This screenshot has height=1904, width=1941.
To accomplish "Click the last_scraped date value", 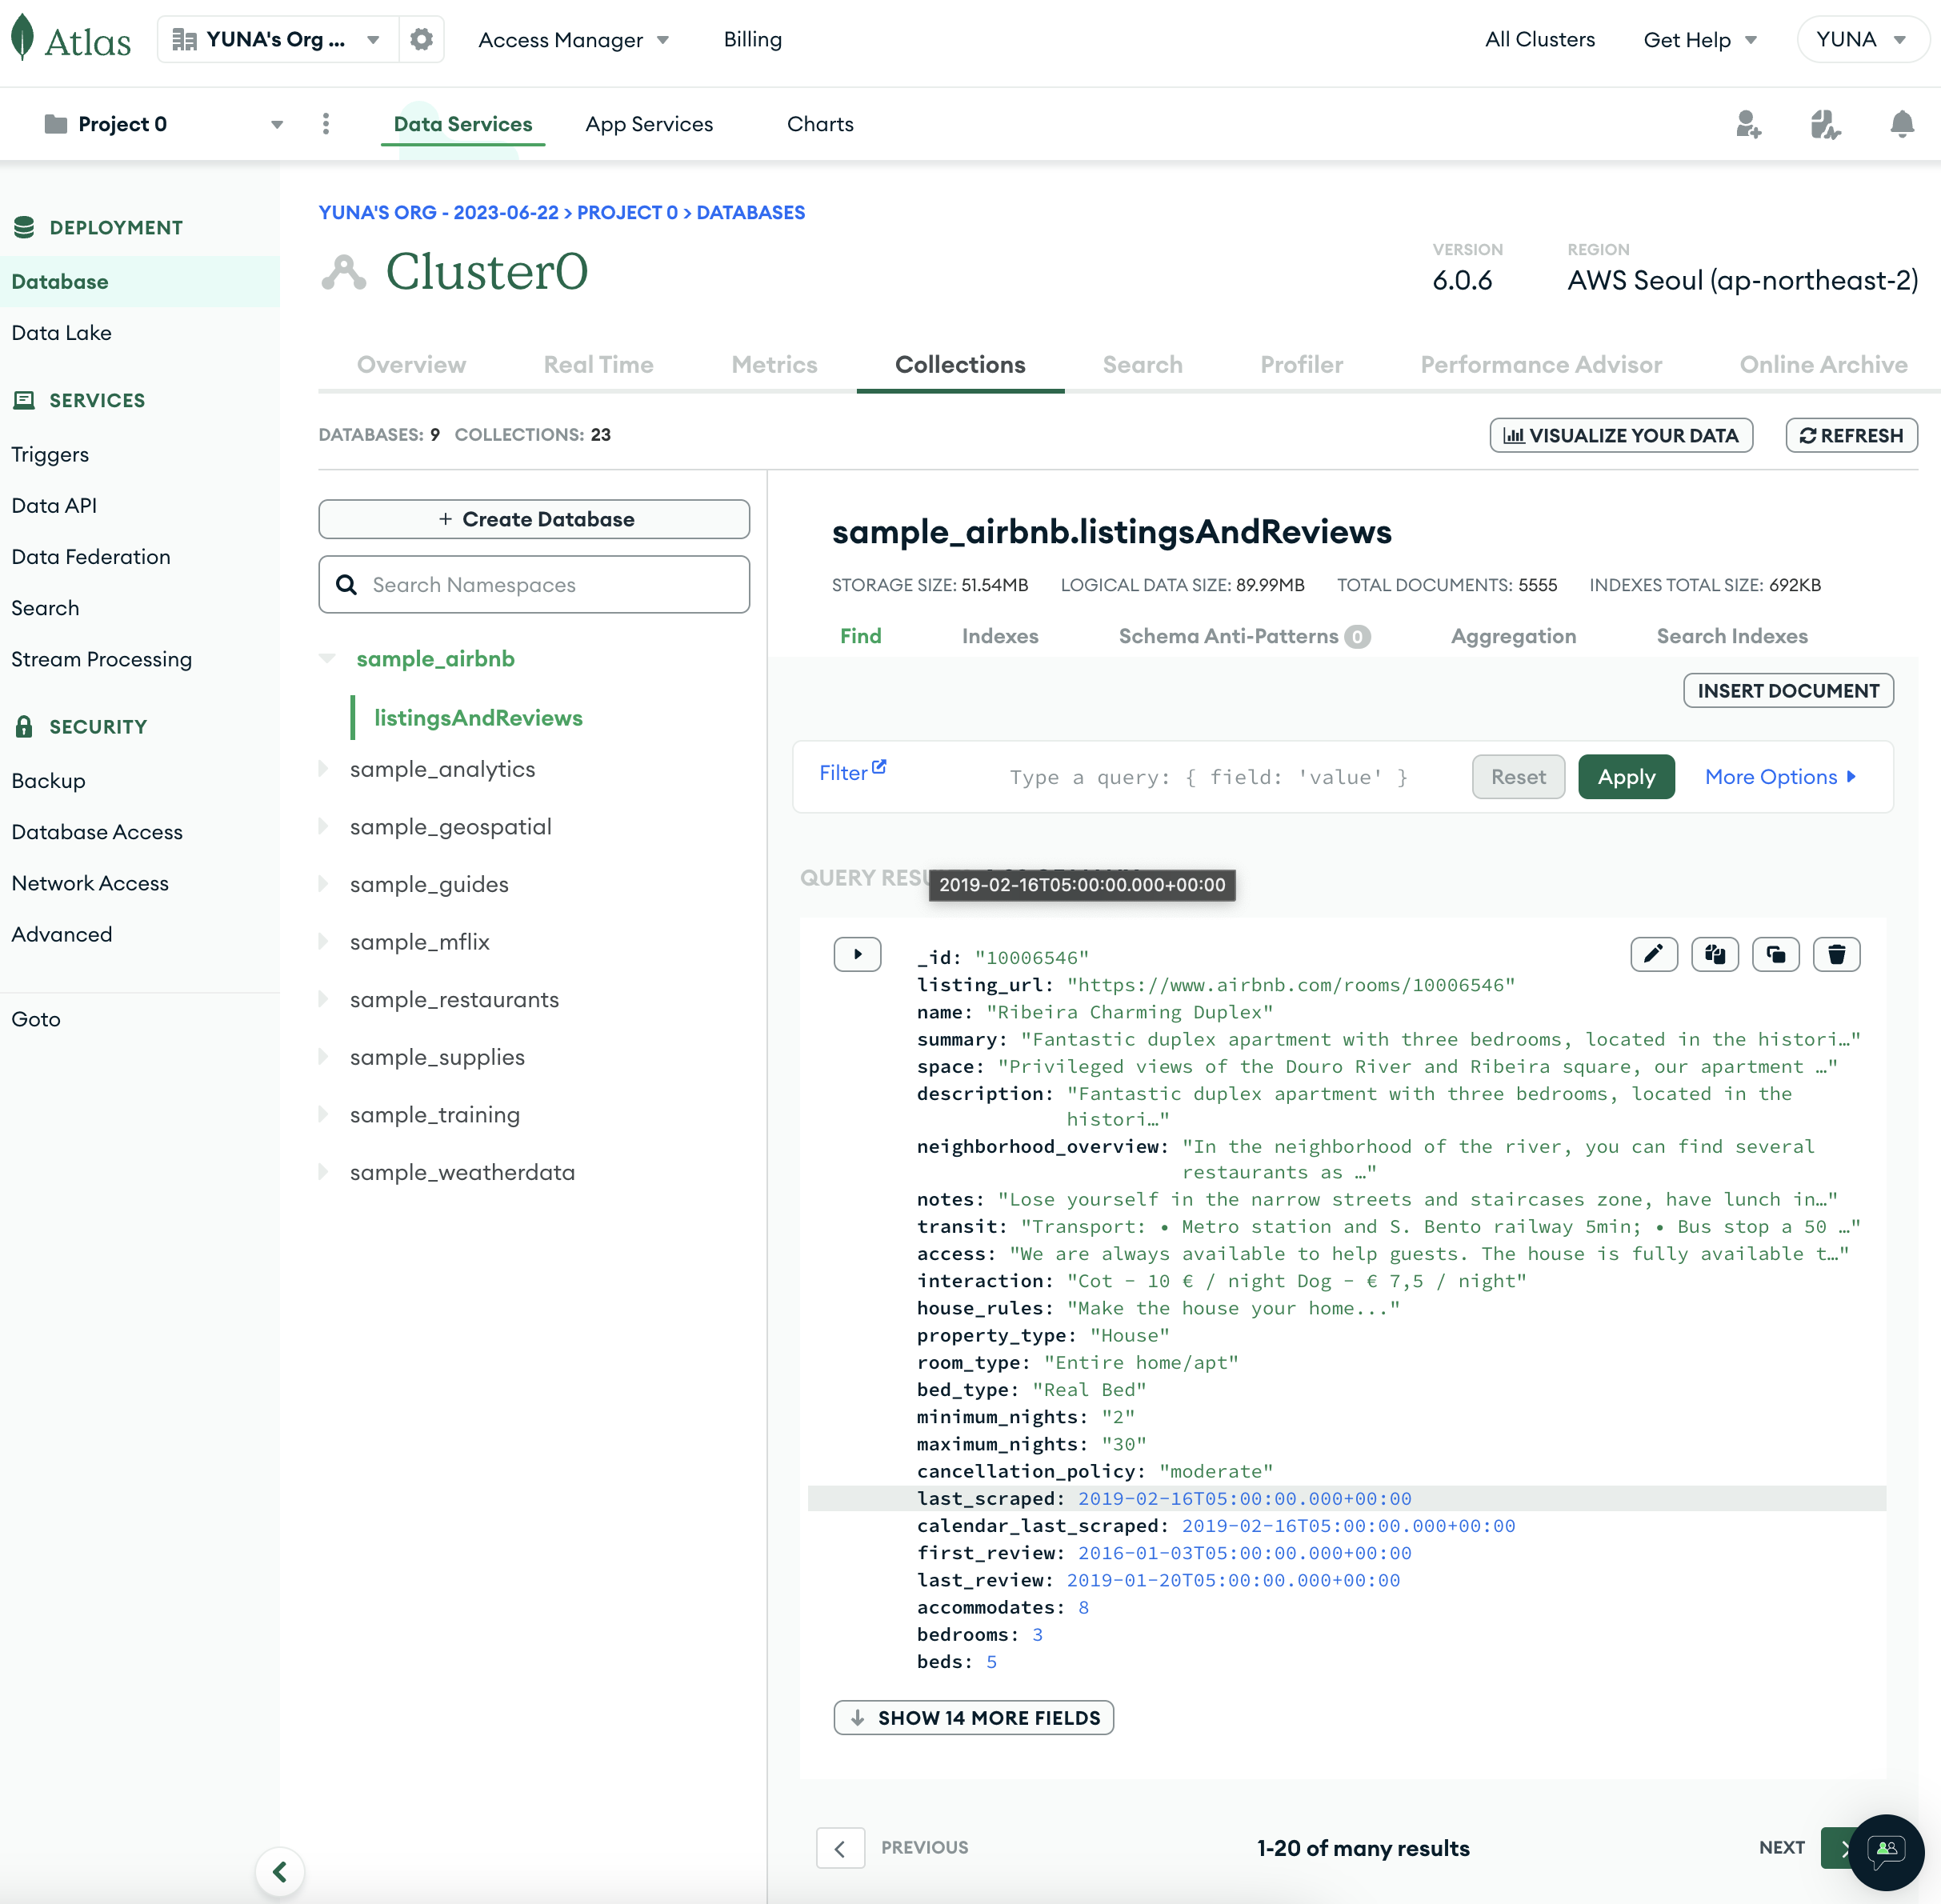I will point(1245,1499).
